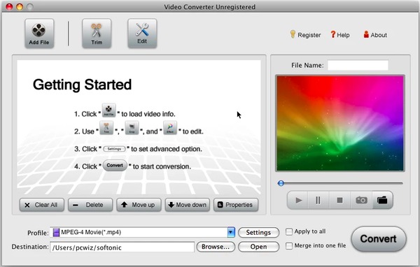Open Help with the question mark
Image resolution: width=420 pixels, height=267 pixels.
pos(340,35)
